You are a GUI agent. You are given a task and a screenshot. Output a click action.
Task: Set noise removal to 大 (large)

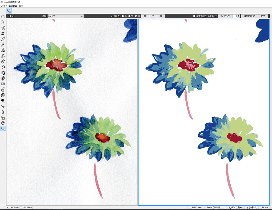pos(136,16)
